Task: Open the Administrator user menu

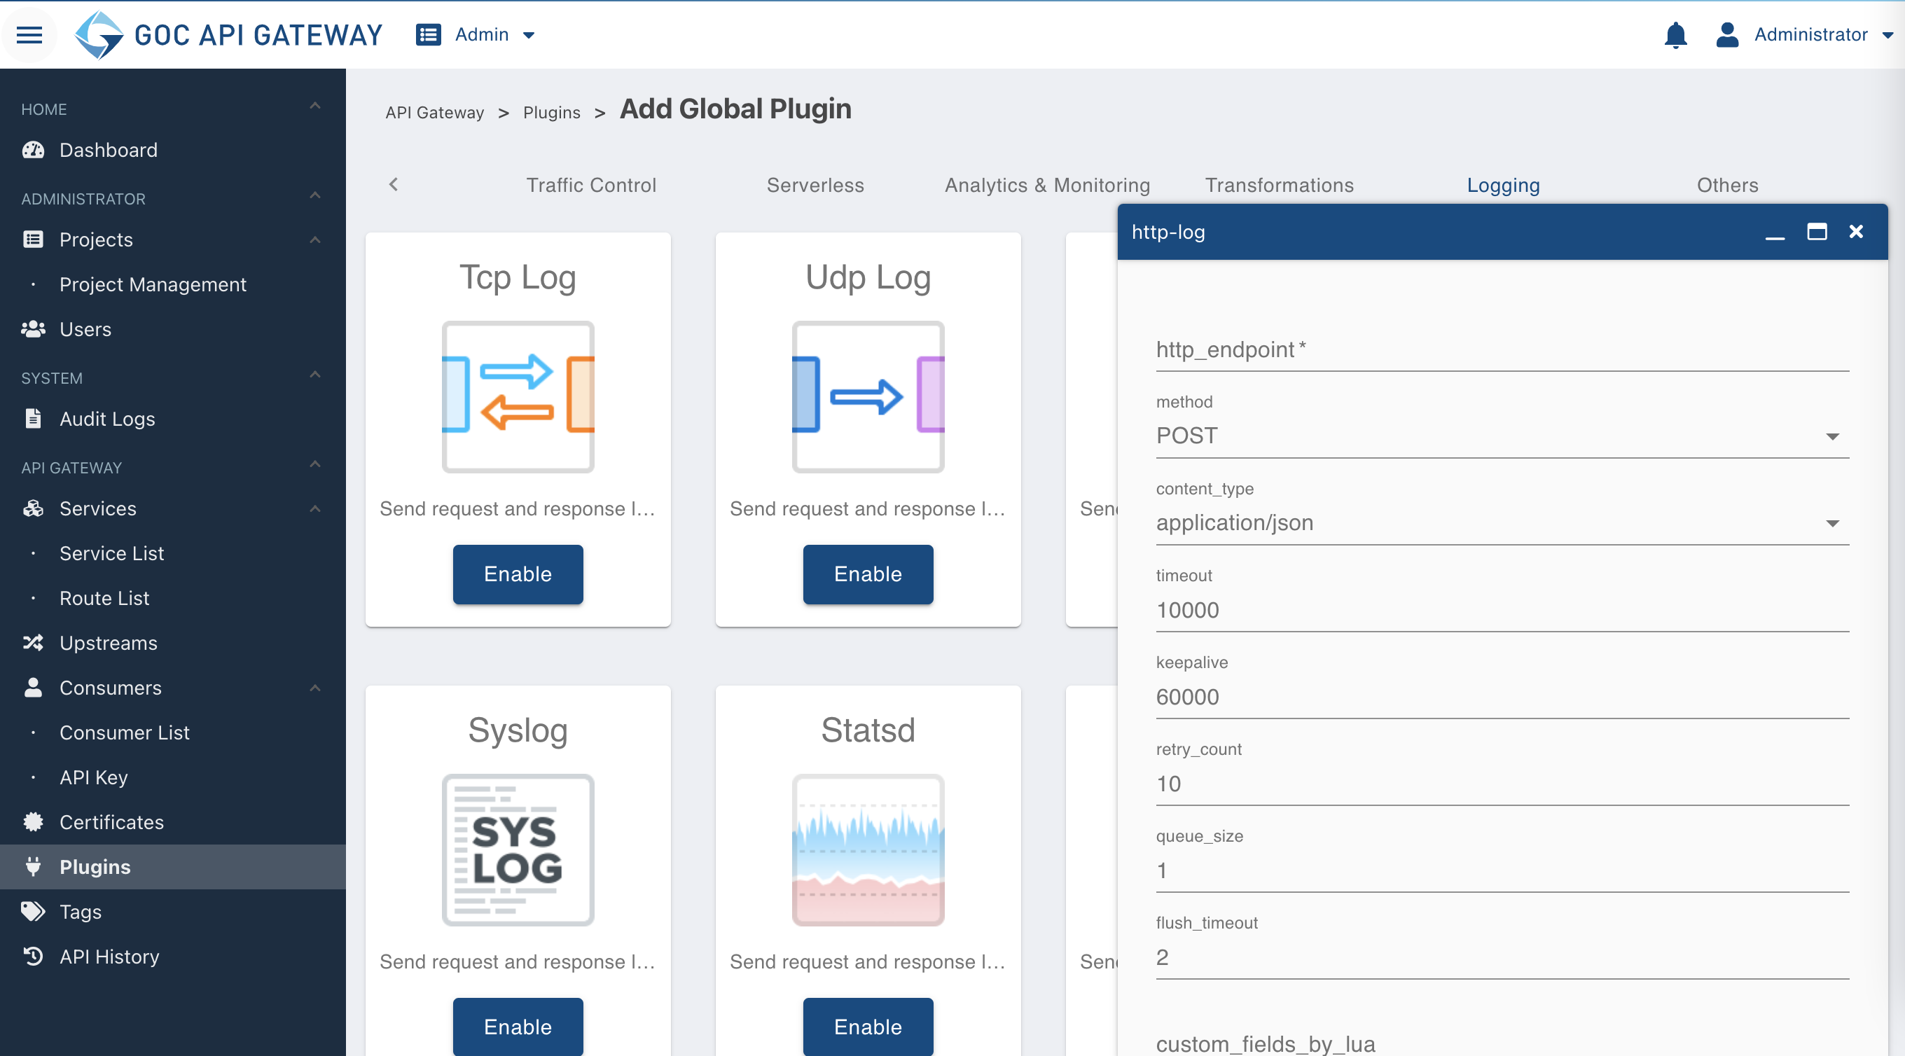Action: pos(1803,35)
